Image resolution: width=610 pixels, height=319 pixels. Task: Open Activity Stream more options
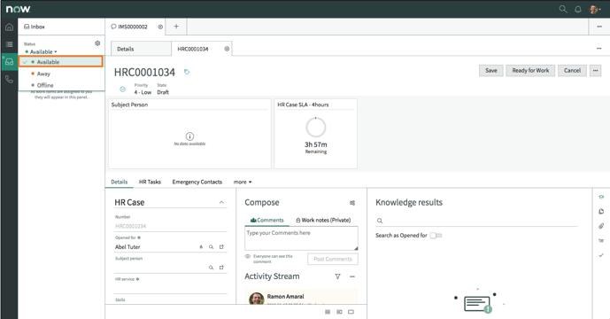pos(352,276)
